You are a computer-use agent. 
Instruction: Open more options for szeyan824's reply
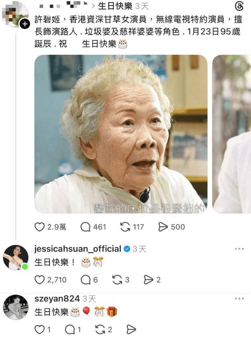coord(239,299)
